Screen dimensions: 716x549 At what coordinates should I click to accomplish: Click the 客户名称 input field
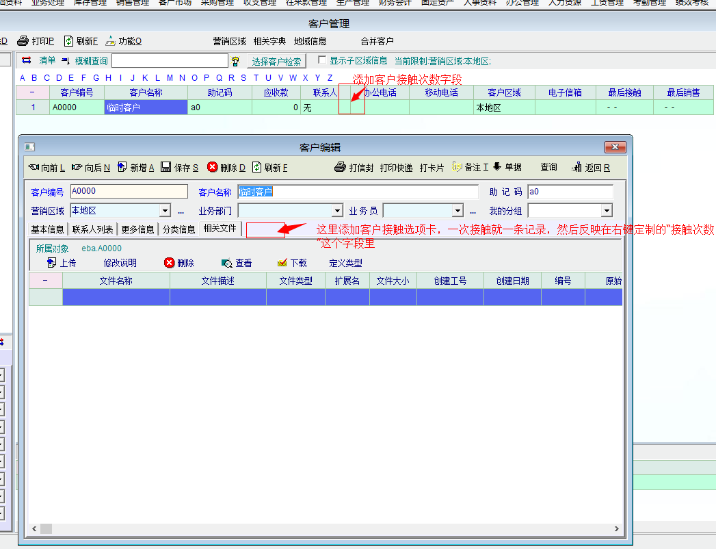coord(358,192)
